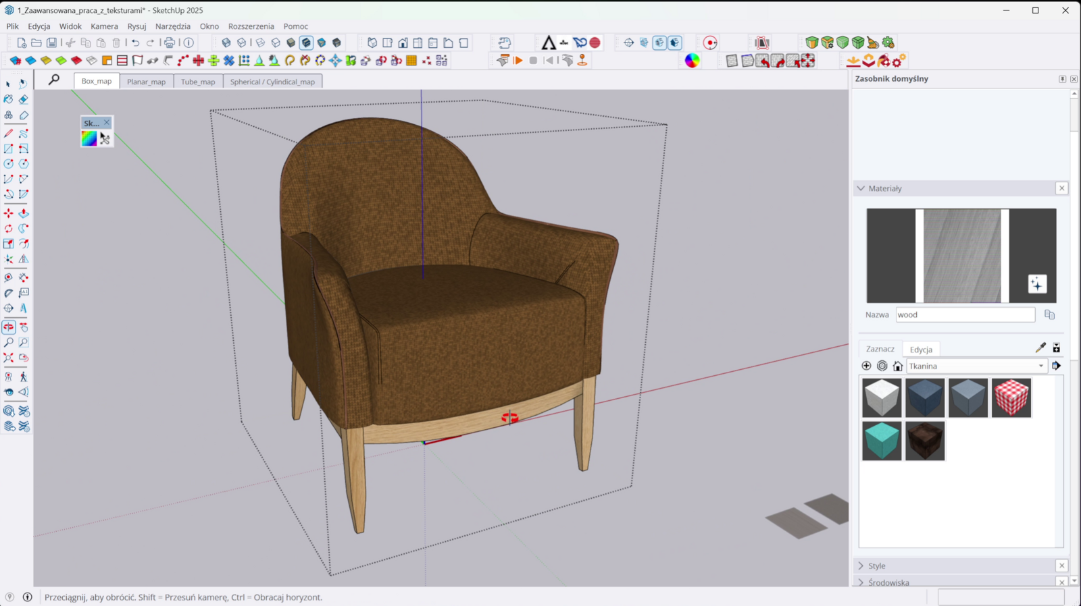Collapse the Materiały panel
The height and width of the screenshot is (606, 1081).
861,188
